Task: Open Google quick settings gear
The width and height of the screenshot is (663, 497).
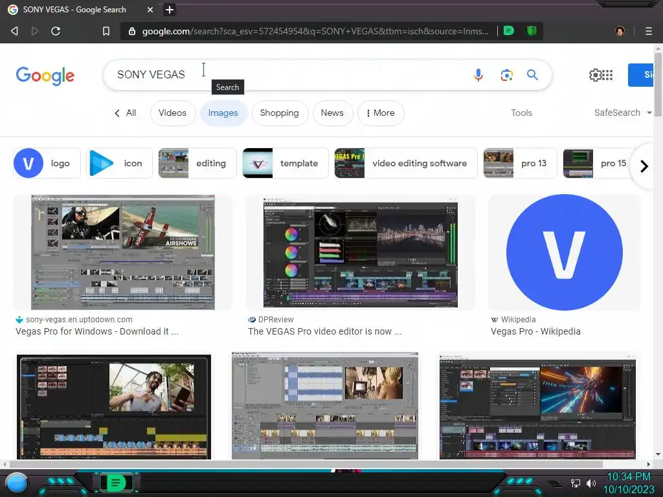Action: point(595,75)
